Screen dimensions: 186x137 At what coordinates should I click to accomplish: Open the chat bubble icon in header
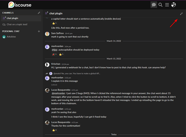point(154,5)
